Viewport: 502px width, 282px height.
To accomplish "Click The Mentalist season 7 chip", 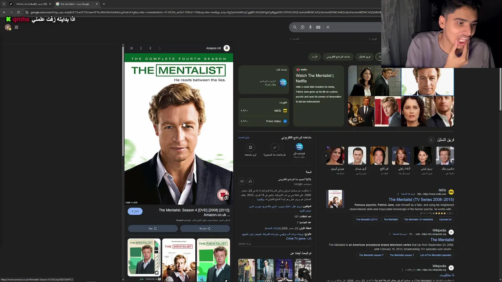I will (x=371, y=255).
